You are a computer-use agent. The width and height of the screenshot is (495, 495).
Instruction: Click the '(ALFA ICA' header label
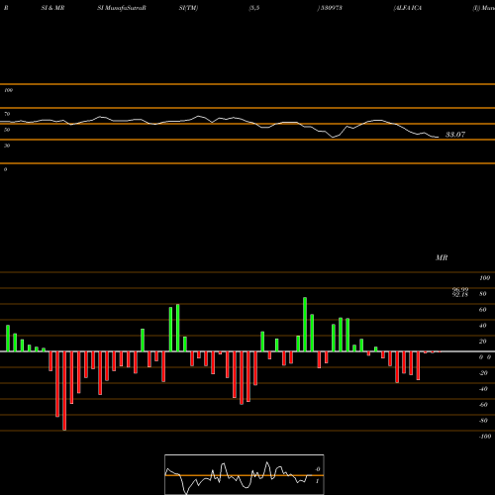[408, 8]
